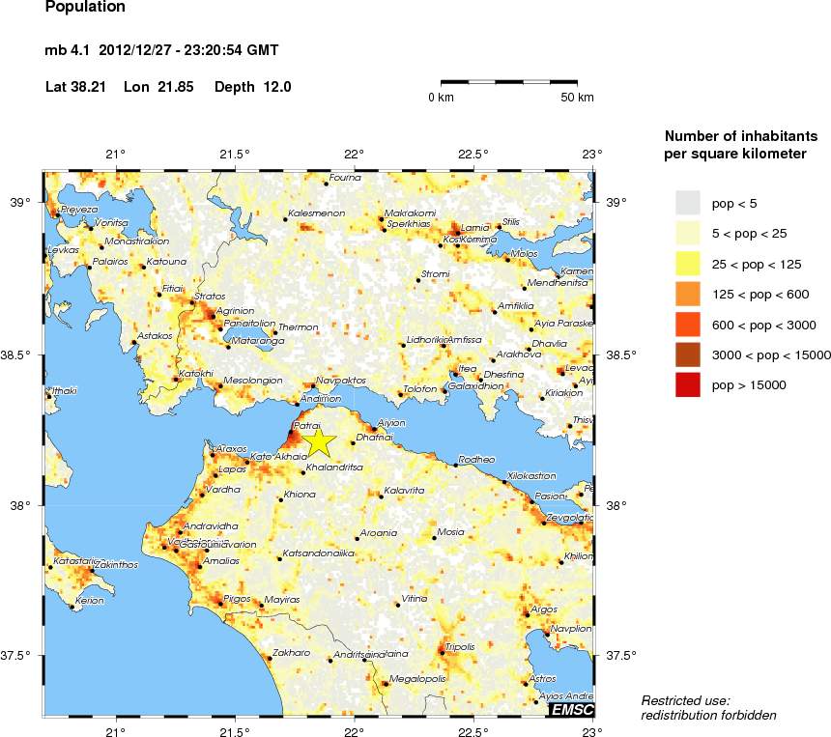Image resolution: width=831 pixels, height=737 pixels.
Task: Click the bright yellow '25 < pop < 125' swatch
Action: (x=687, y=264)
